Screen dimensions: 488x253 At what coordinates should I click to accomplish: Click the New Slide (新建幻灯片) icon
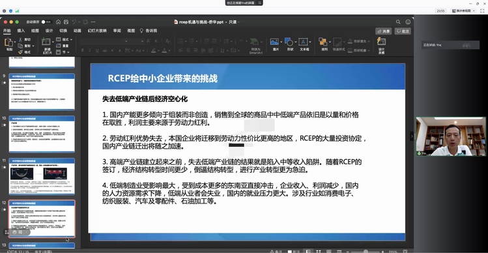pos(46,42)
